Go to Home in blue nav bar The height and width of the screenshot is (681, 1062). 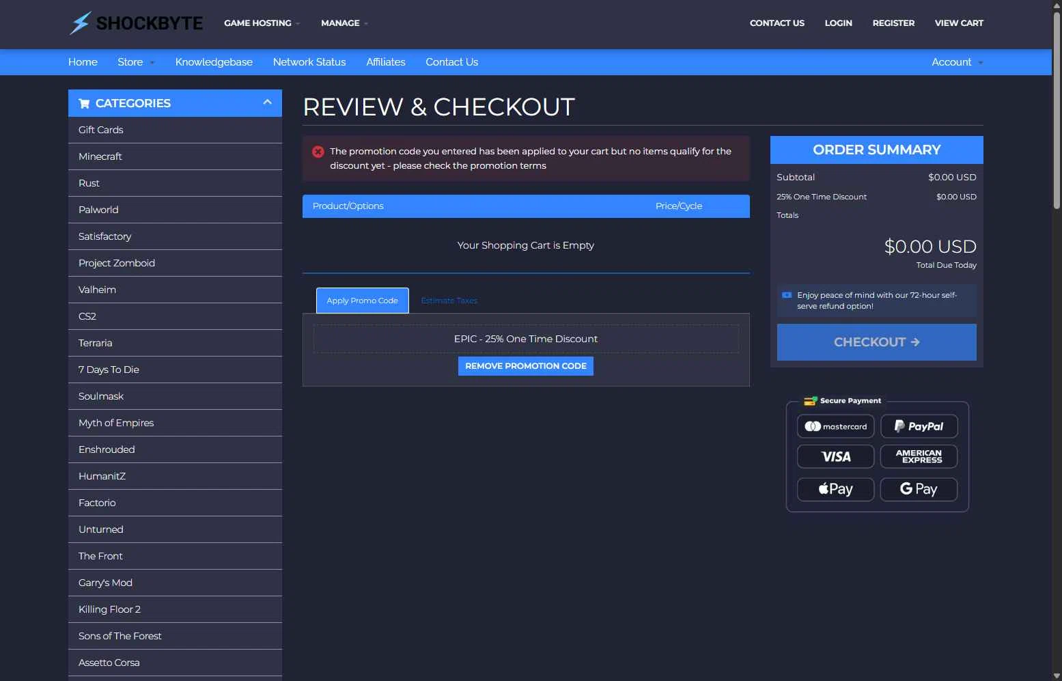[x=83, y=62]
